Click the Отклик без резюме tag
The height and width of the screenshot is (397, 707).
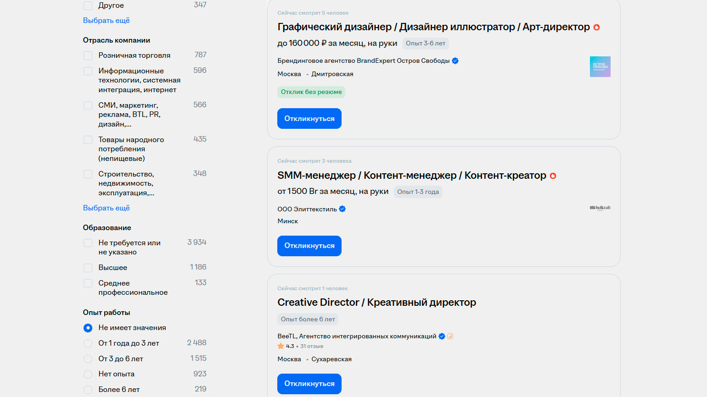[311, 92]
